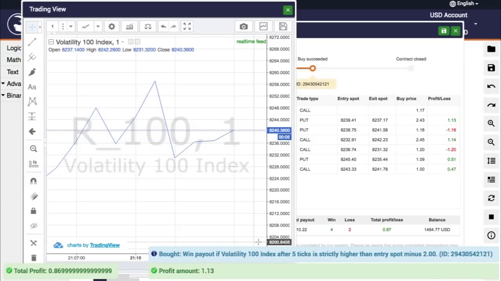Image resolution: width=501 pixels, height=281 pixels.
Task: Open the TradingView link
Action: pyautogui.click(x=105, y=245)
